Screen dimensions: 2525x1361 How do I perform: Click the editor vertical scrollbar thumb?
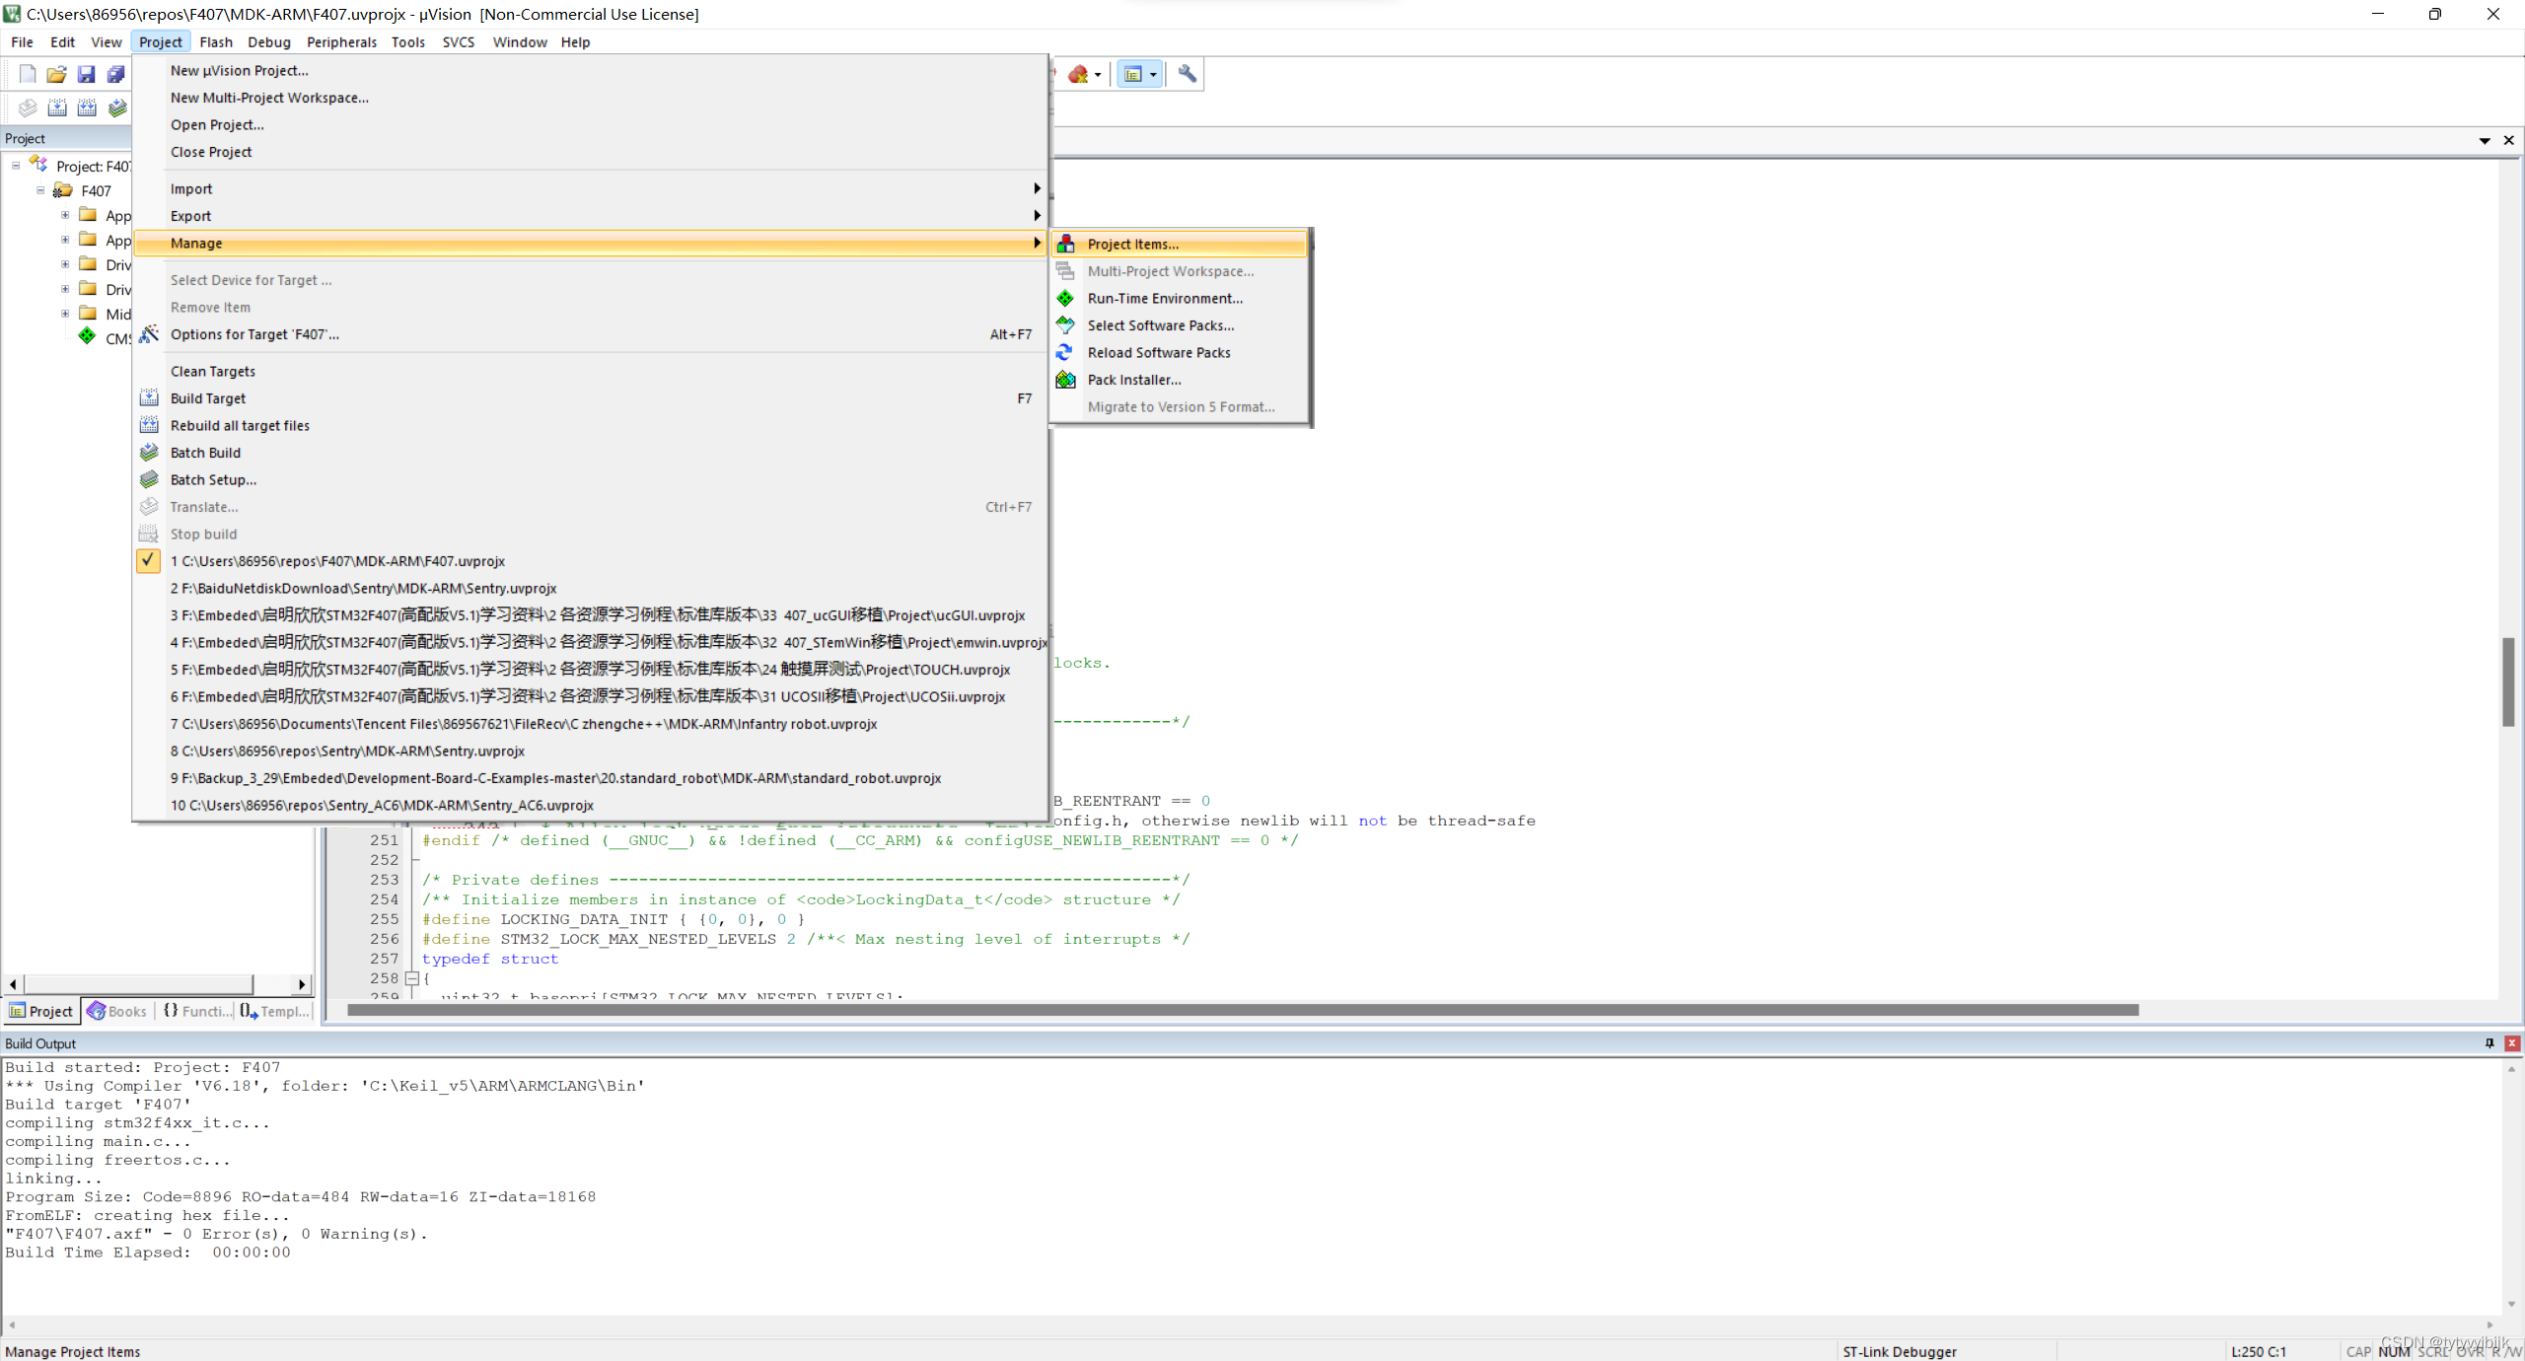2508,681
